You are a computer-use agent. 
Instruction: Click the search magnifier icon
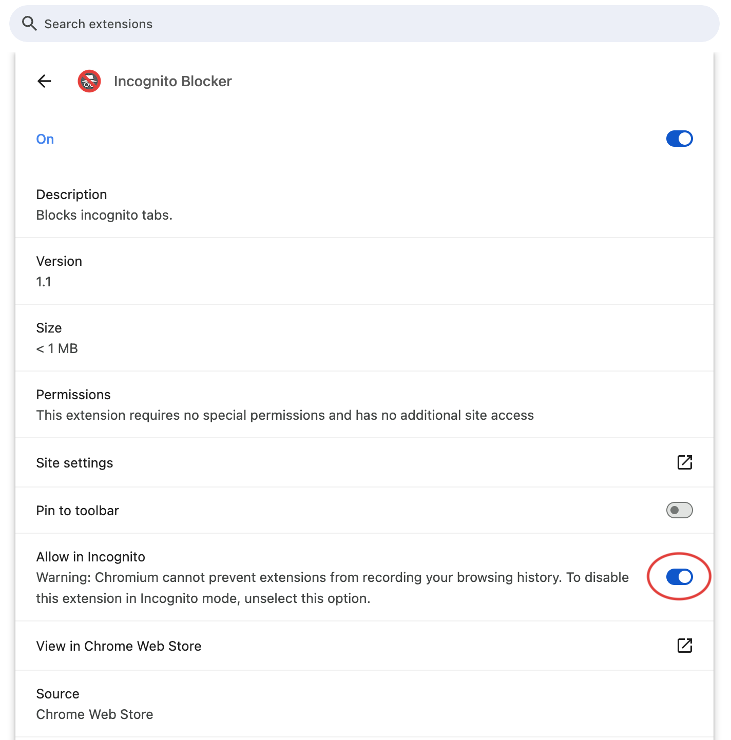[x=29, y=24]
